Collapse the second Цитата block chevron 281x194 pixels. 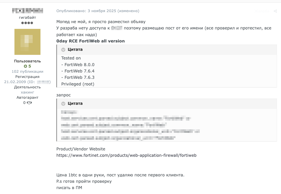coord(63,104)
